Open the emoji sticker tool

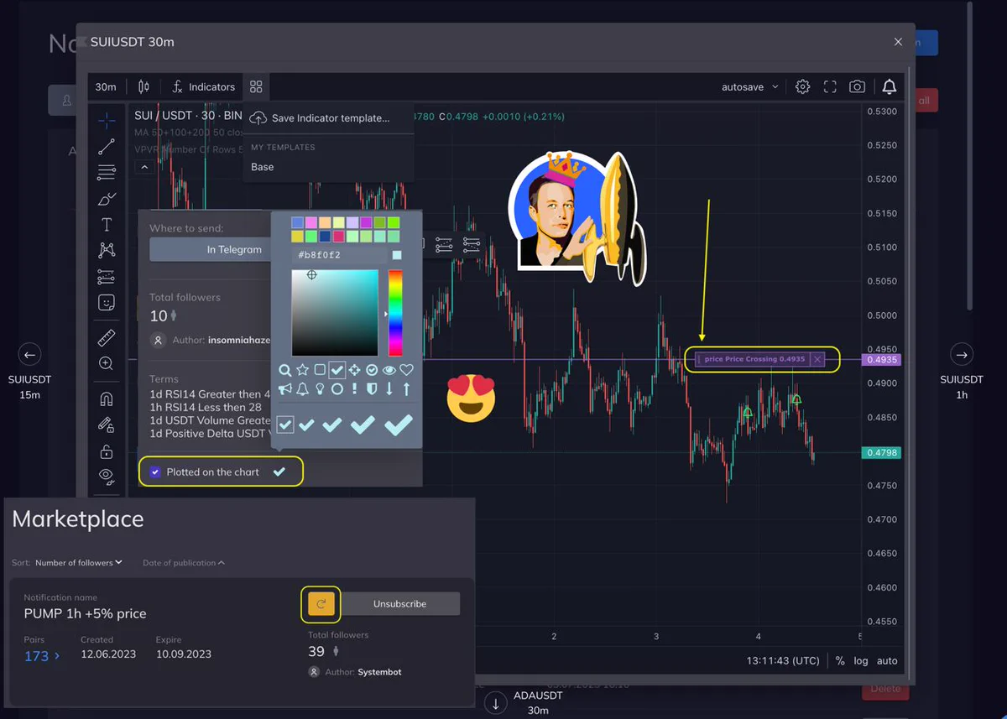(107, 302)
